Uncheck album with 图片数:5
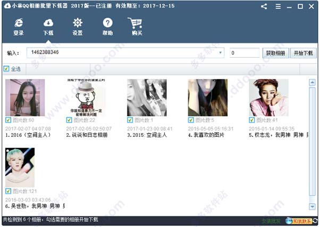The height and width of the screenshot is (227, 319). [191, 120]
